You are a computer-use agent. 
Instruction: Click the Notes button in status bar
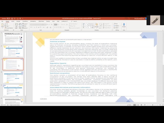pos(130,105)
